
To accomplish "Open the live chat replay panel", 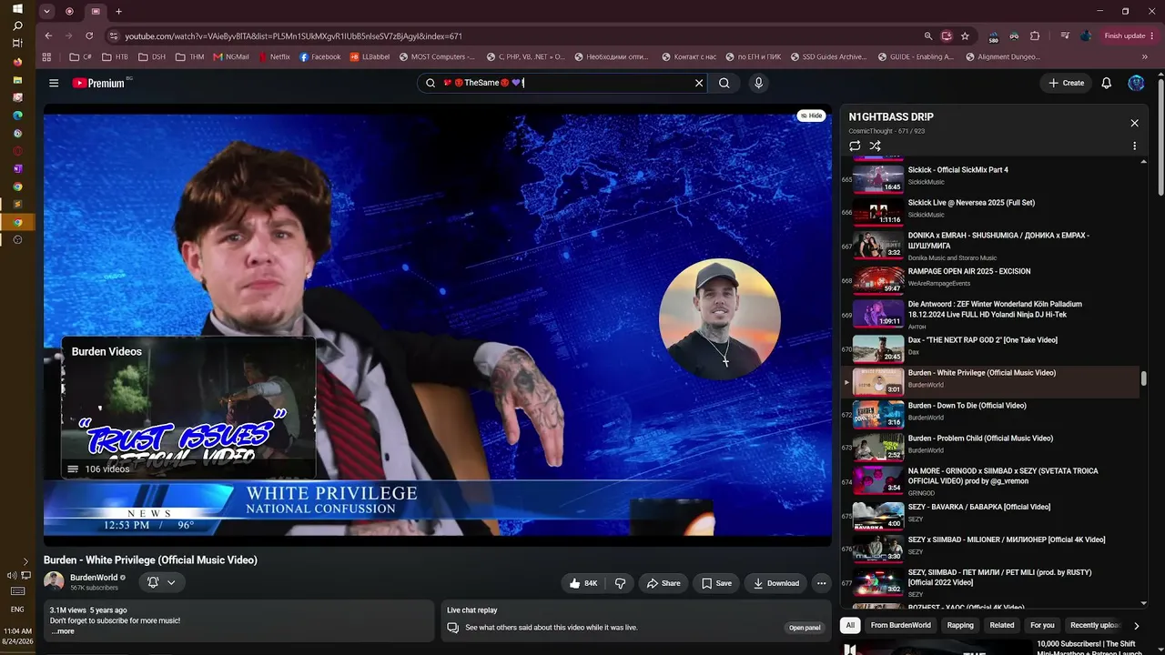I will pyautogui.click(x=805, y=628).
